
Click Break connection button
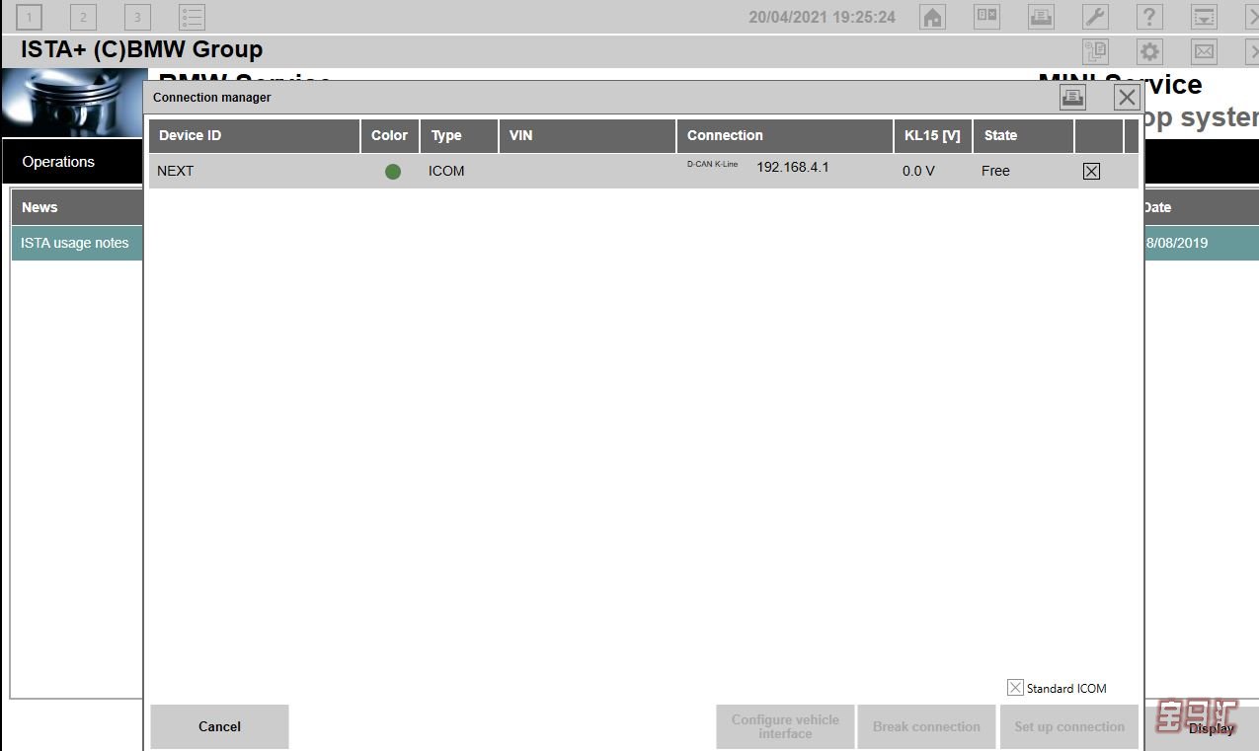[x=926, y=726]
